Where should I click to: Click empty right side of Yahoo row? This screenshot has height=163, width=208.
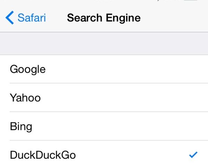166,98
